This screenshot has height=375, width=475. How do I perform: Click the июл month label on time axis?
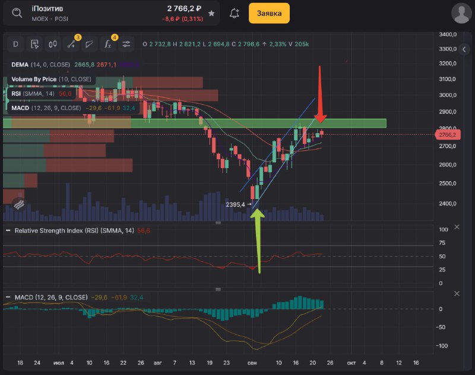click(x=59, y=363)
